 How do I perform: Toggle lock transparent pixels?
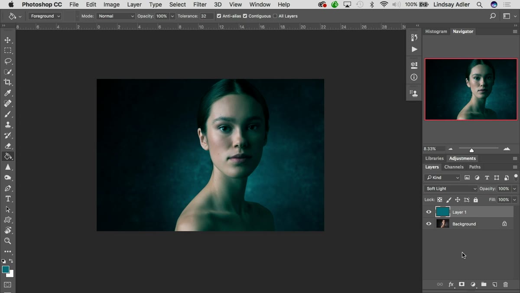coord(439,200)
